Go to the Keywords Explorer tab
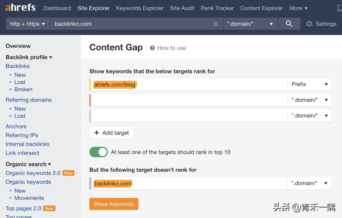342x218 pixels. [140, 8]
